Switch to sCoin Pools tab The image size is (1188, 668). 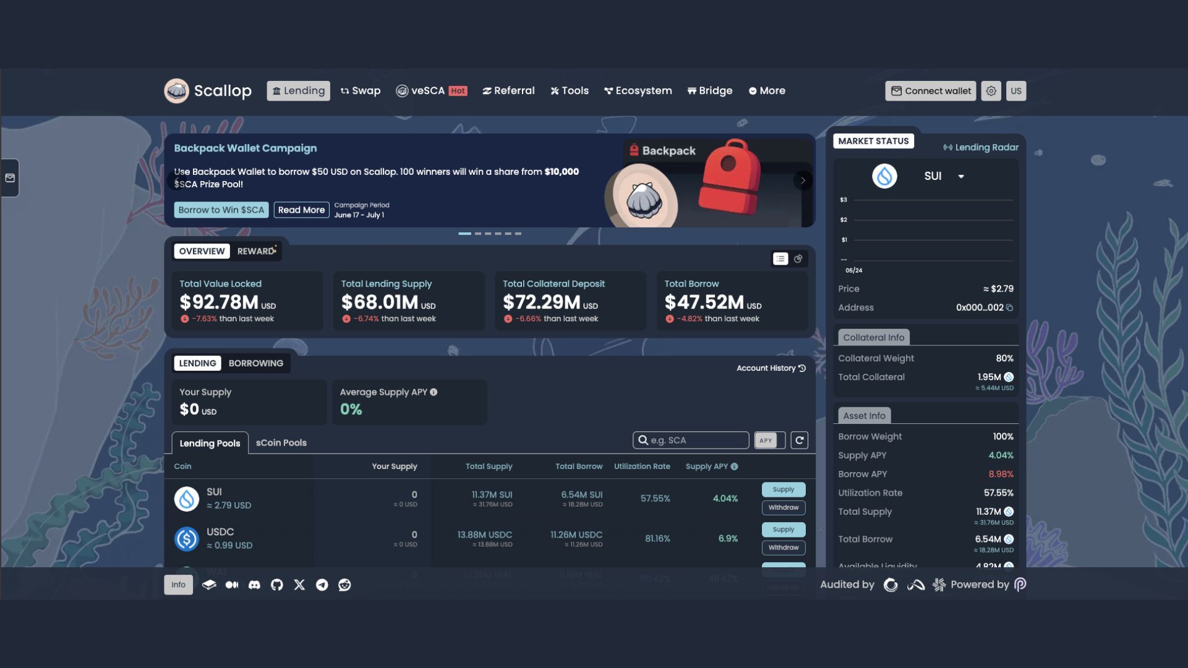pyautogui.click(x=281, y=443)
